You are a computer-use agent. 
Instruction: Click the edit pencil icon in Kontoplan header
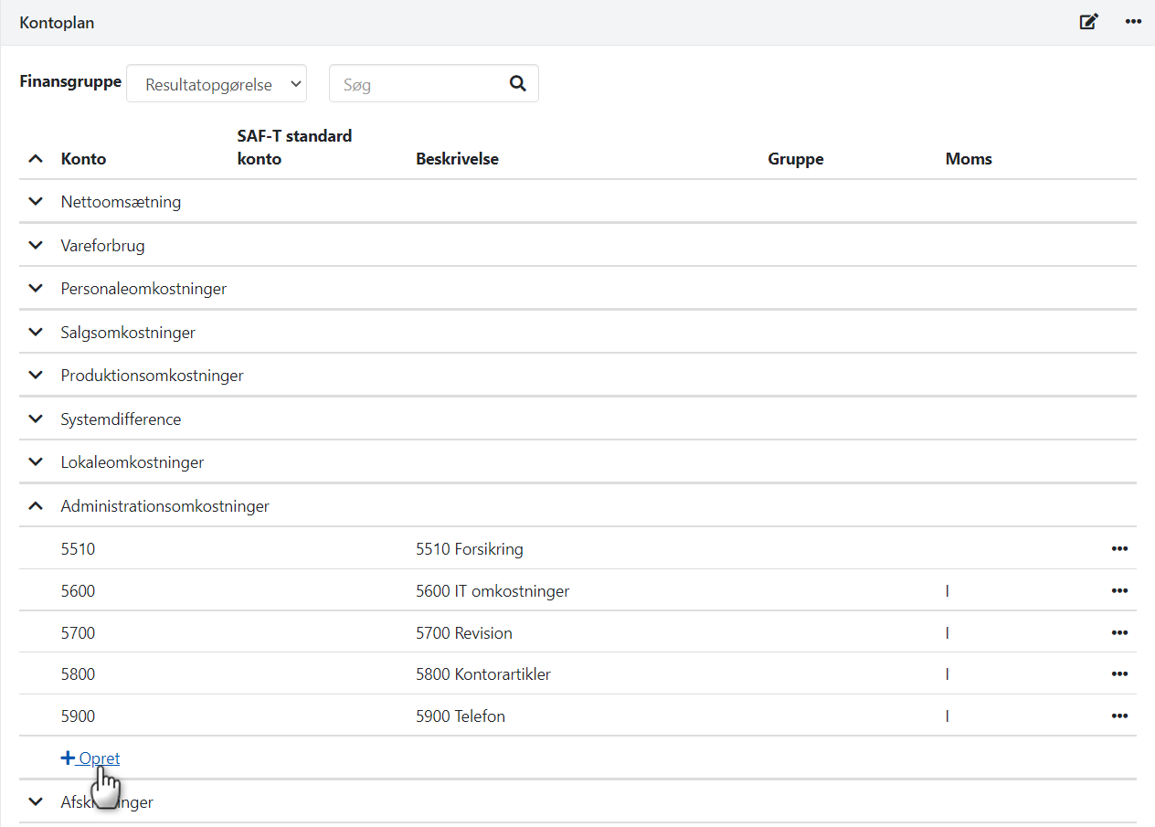pyautogui.click(x=1088, y=22)
